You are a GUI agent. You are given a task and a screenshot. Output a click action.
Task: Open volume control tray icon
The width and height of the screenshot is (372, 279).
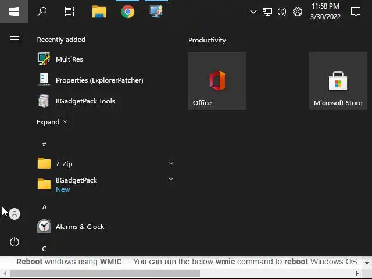point(281,12)
